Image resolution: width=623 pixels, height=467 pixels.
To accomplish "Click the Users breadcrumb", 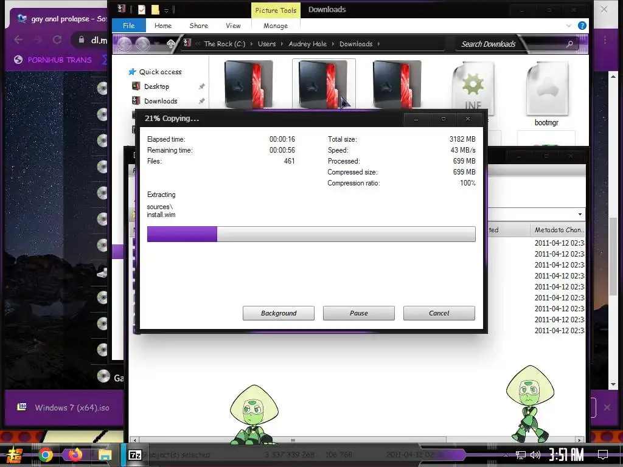I will coord(266,44).
